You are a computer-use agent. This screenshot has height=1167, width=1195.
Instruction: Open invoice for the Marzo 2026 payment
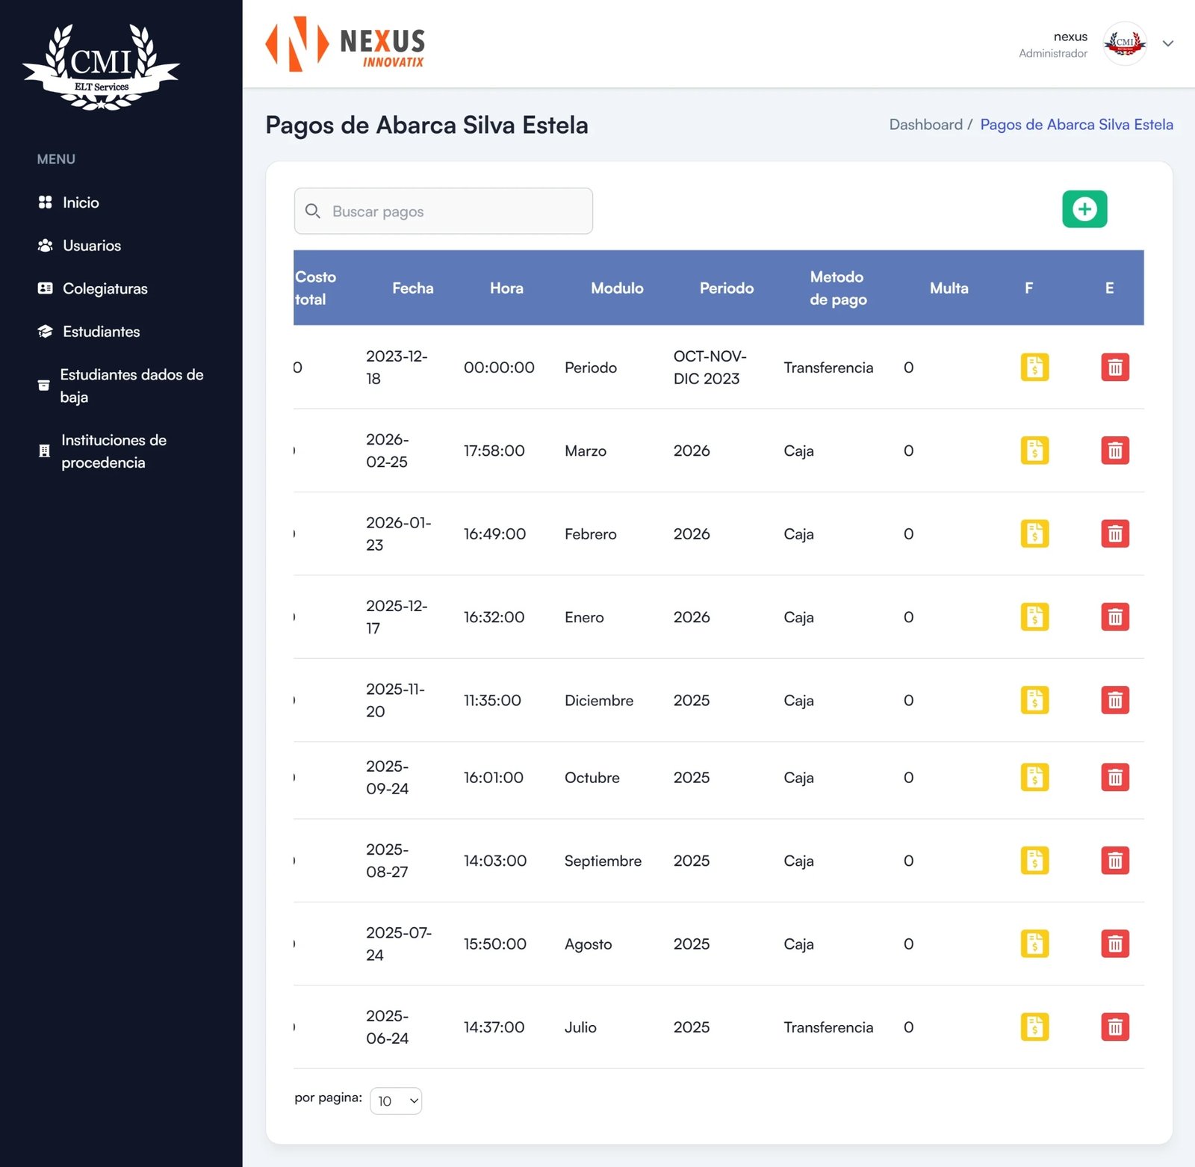pos(1034,451)
